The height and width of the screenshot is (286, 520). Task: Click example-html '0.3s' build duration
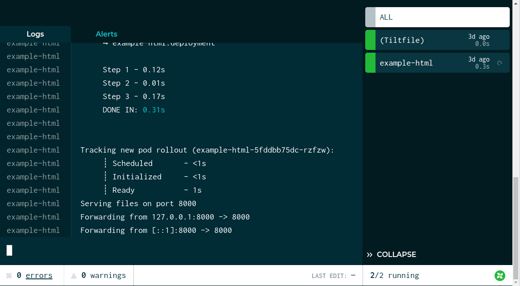pyautogui.click(x=482, y=66)
